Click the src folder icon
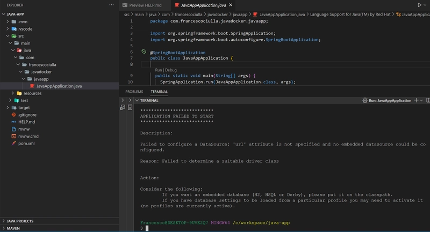The height and width of the screenshot is (232, 430). 14,36
